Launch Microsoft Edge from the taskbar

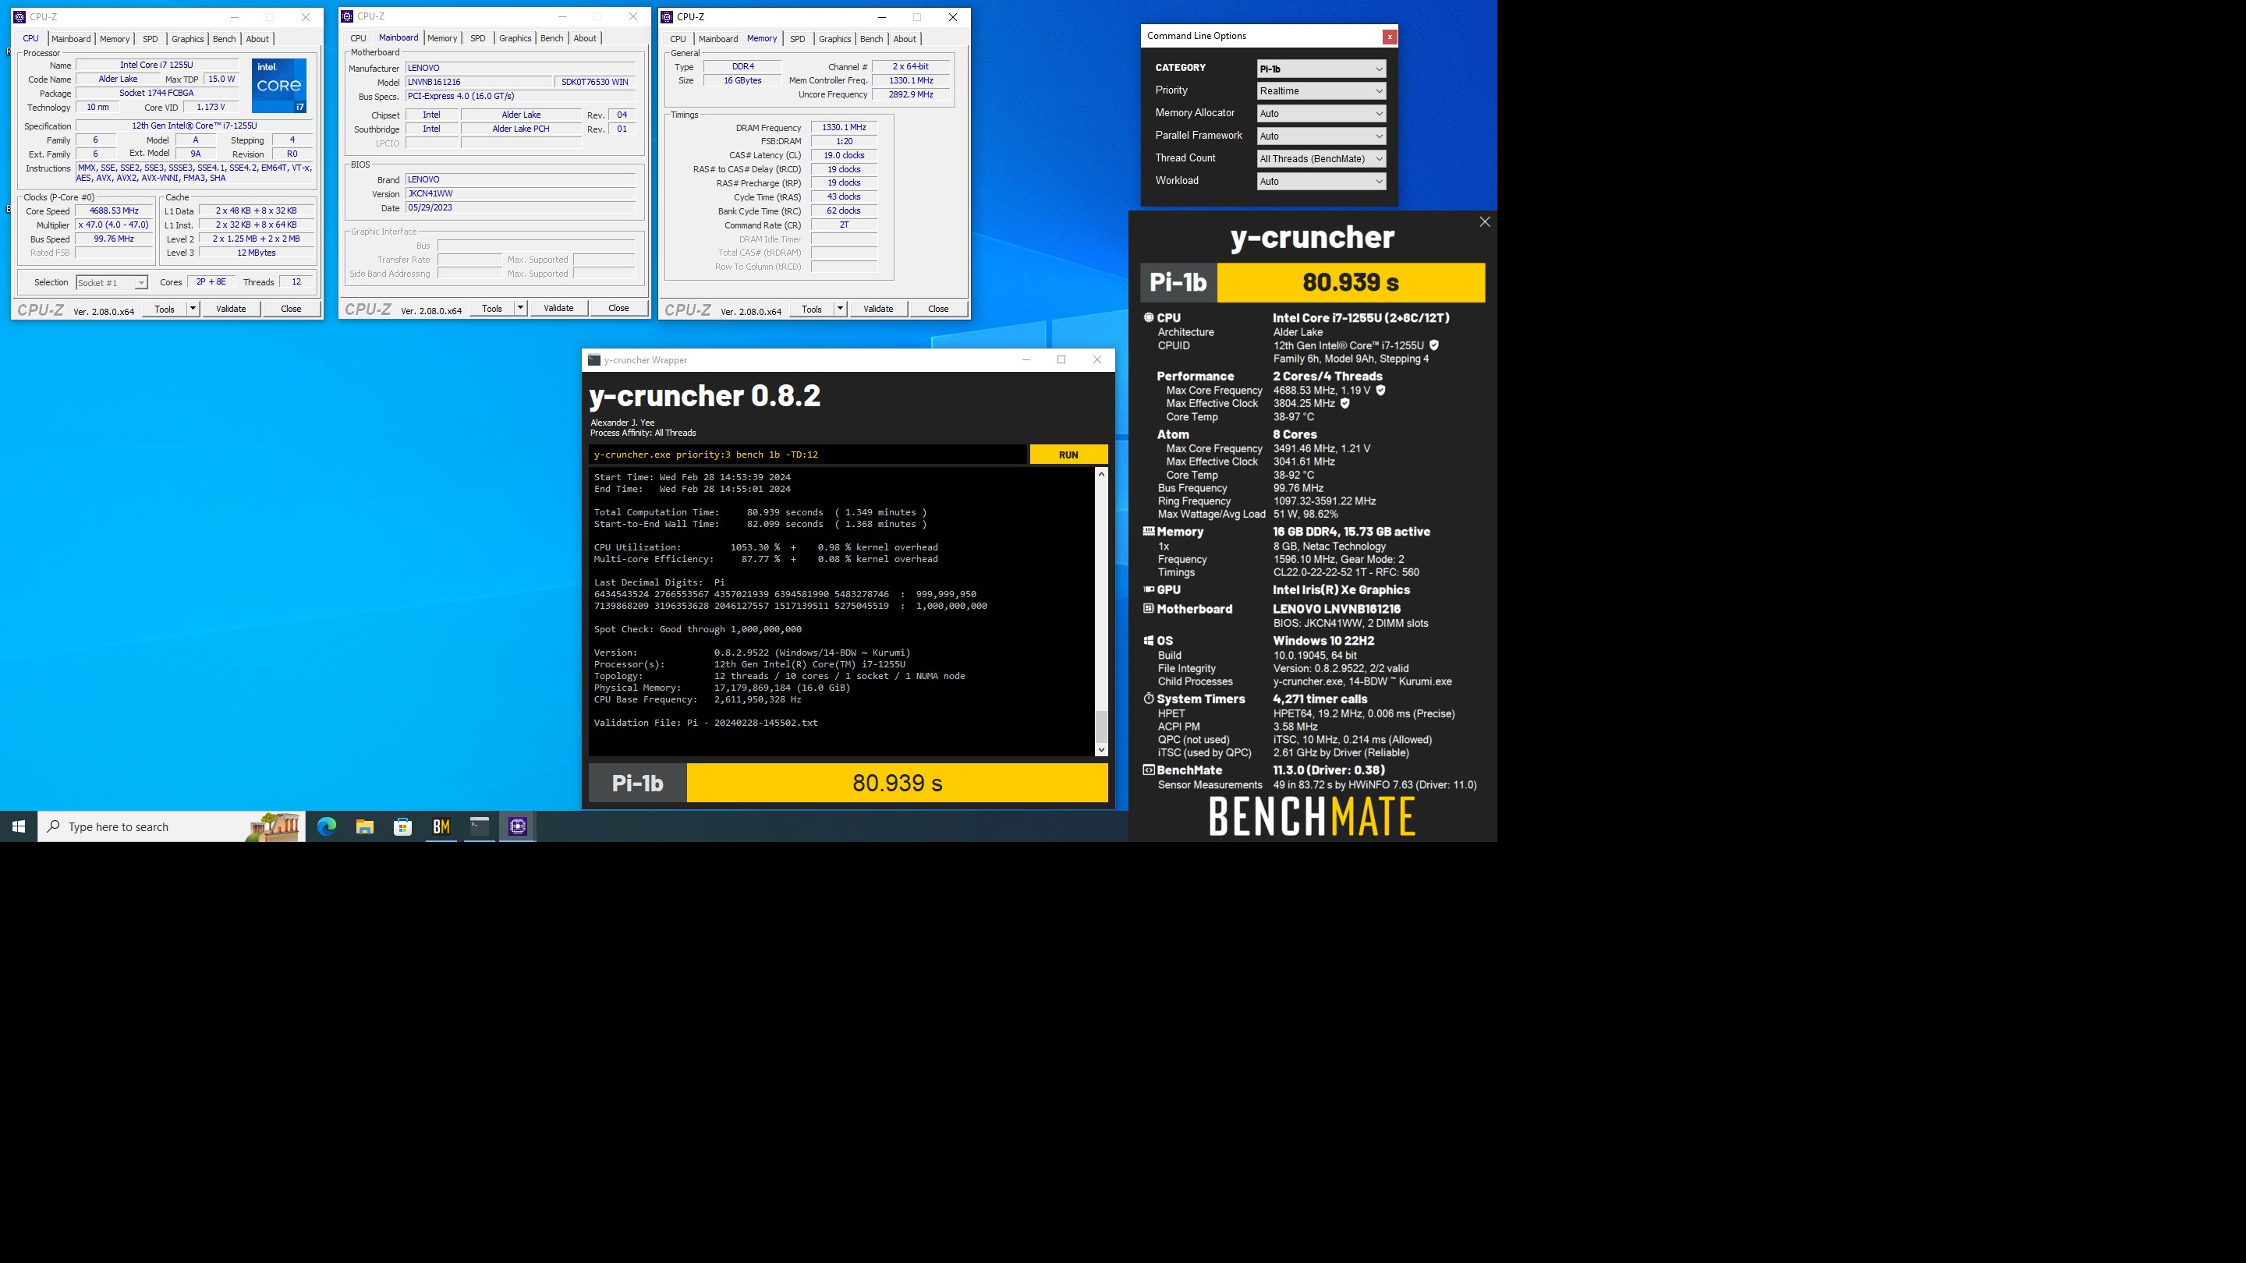tap(327, 826)
